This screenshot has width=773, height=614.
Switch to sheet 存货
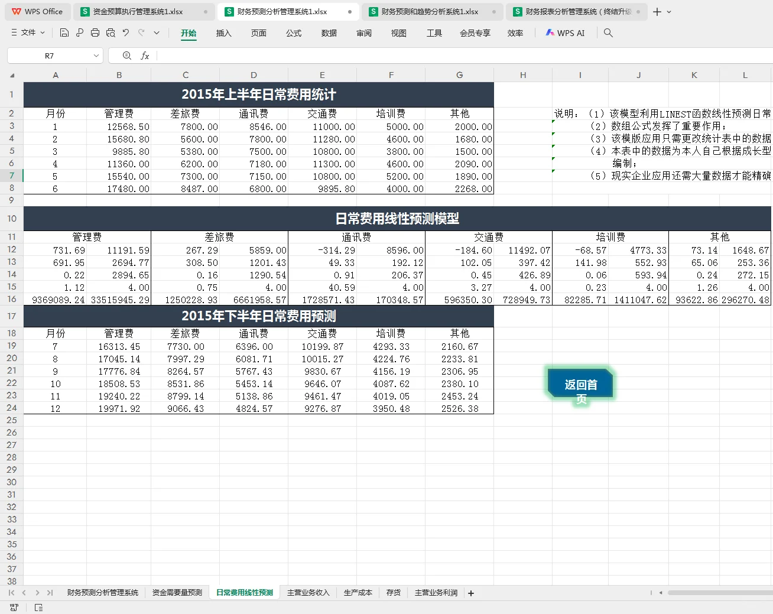394,593
